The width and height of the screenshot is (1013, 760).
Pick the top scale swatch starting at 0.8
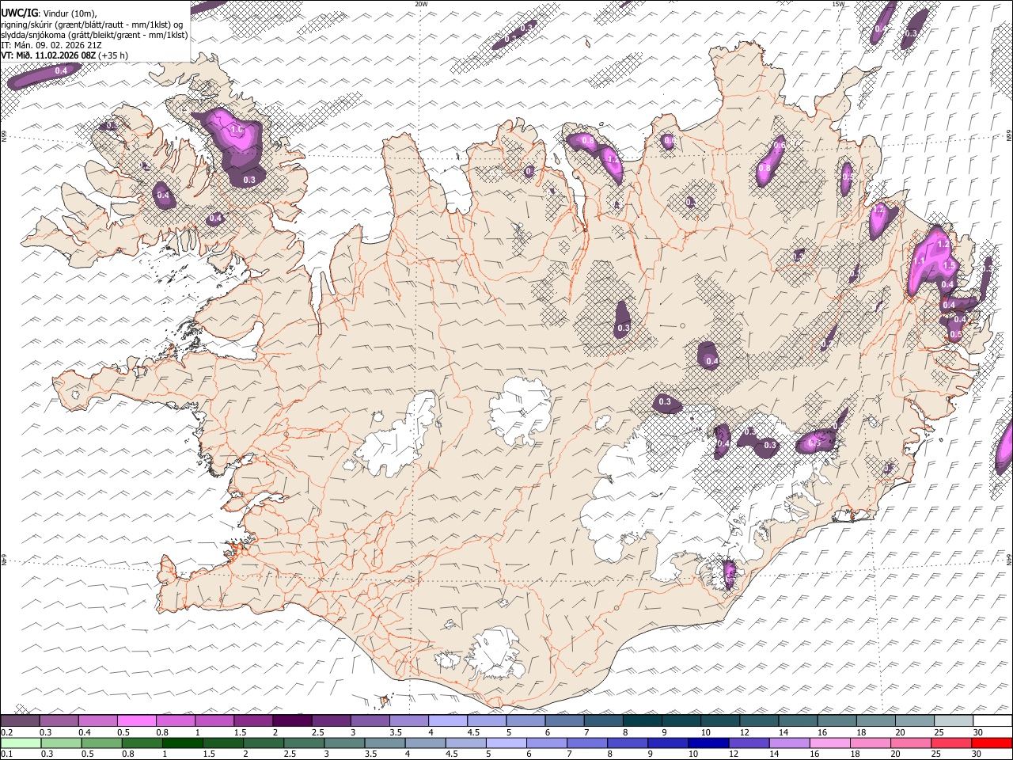point(176,720)
